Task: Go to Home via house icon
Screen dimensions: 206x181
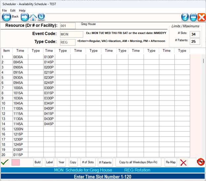Action: point(33,17)
